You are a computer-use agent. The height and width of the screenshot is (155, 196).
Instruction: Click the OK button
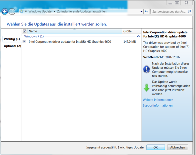[155, 147]
